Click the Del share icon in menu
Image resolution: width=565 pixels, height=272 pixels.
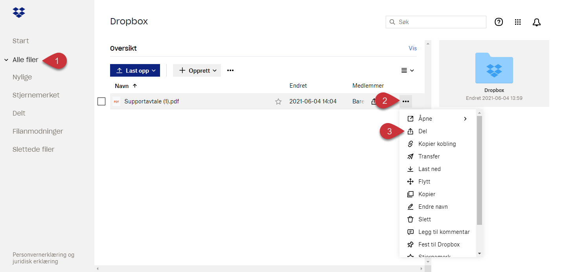click(410, 131)
